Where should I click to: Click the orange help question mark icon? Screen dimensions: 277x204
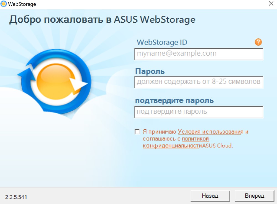[x=258, y=42]
